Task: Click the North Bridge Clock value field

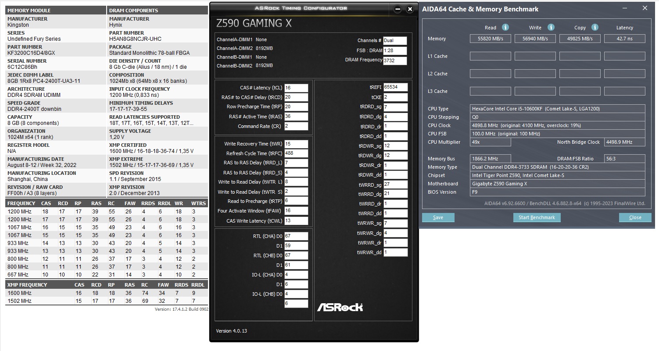Action: (625, 142)
